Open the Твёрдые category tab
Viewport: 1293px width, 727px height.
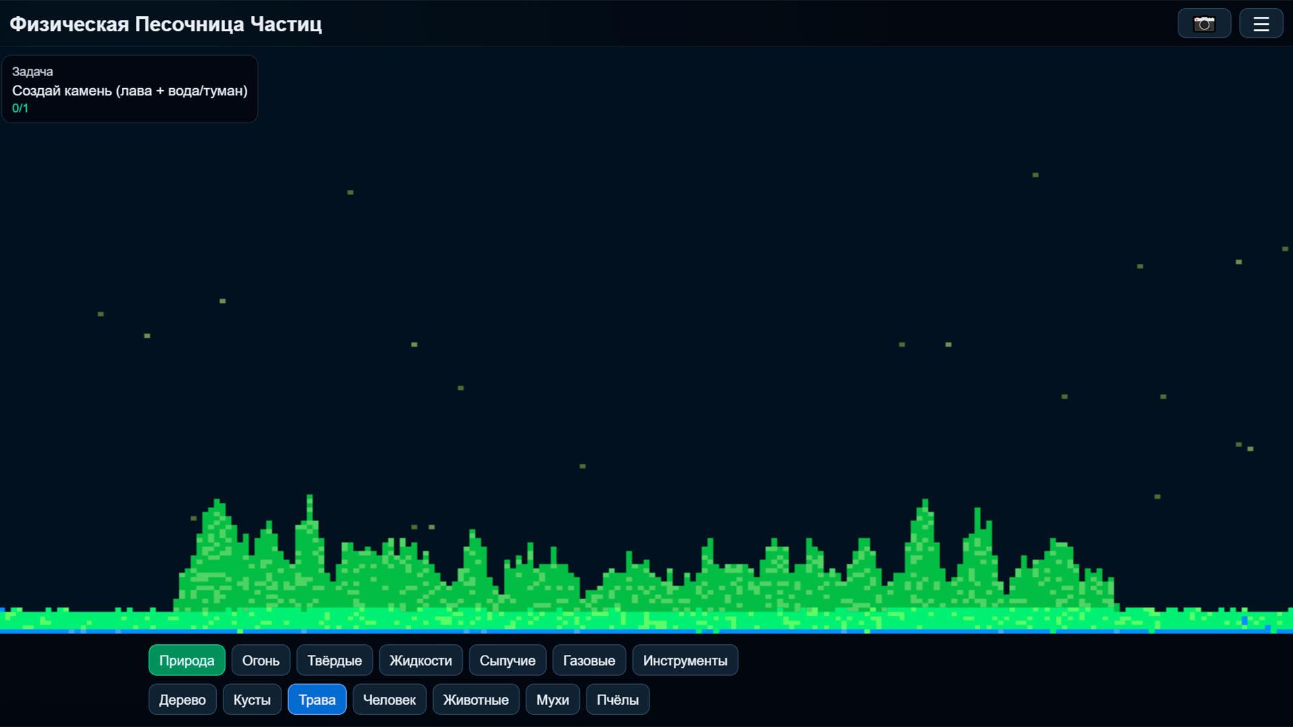click(x=334, y=660)
